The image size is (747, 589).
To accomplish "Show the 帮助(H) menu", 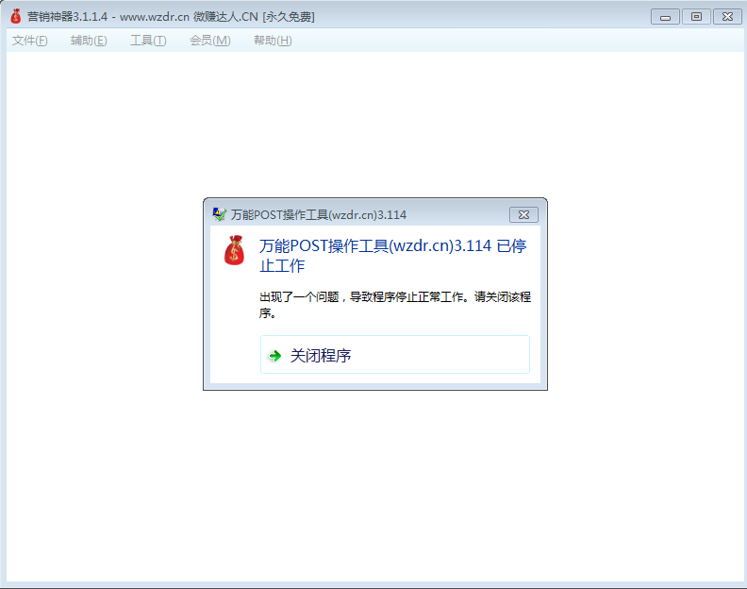I will [273, 41].
